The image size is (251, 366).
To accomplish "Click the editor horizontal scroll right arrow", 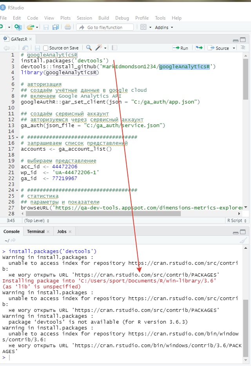I will click(x=239, y=213).
